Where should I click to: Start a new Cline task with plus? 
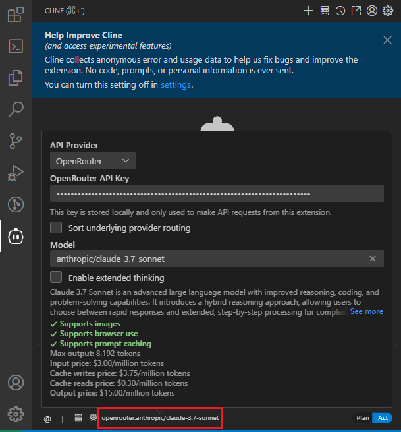(x=308, y=11)
